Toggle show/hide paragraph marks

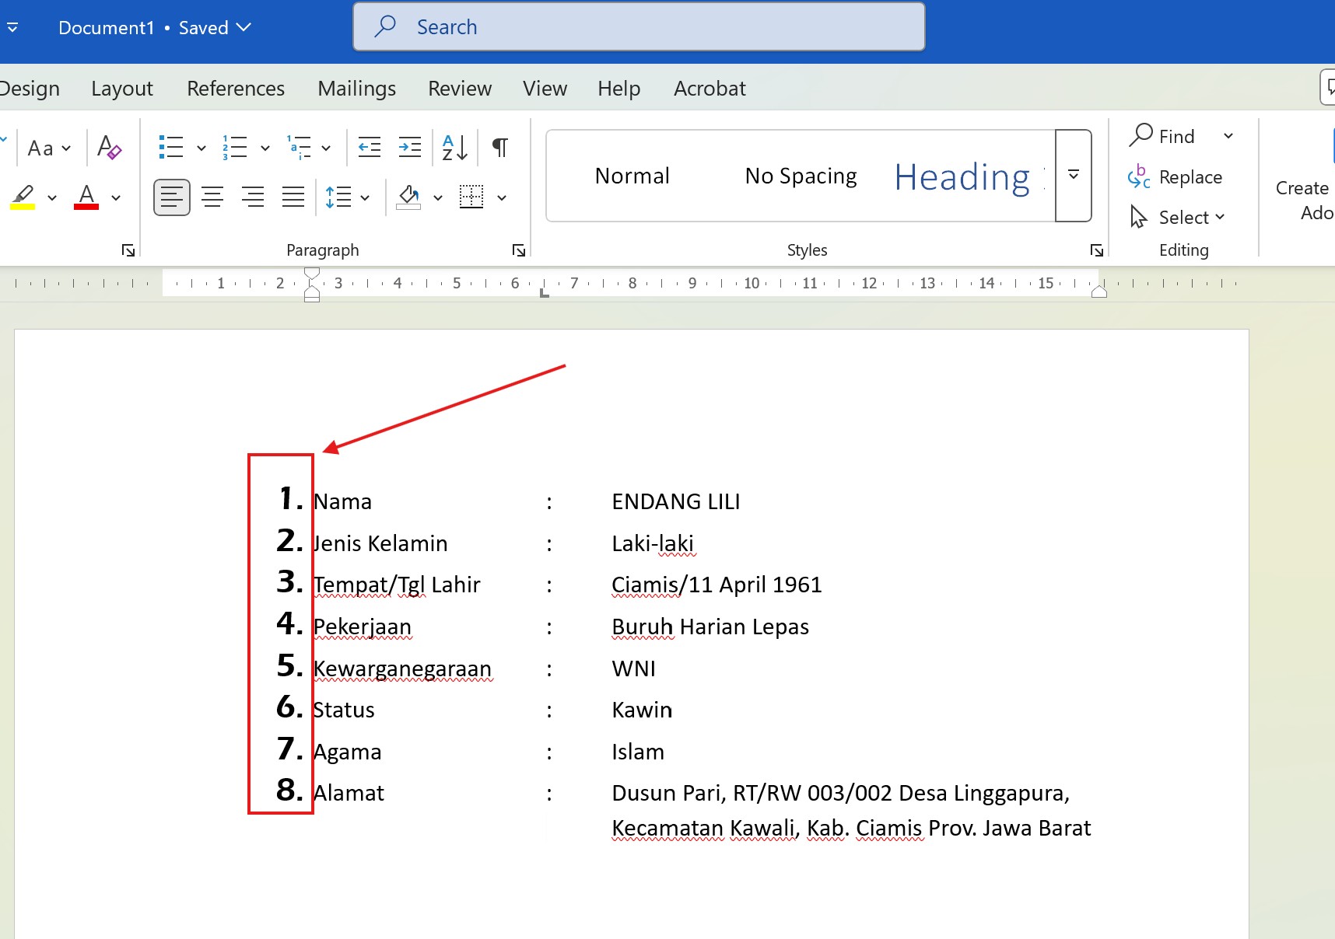499,147
